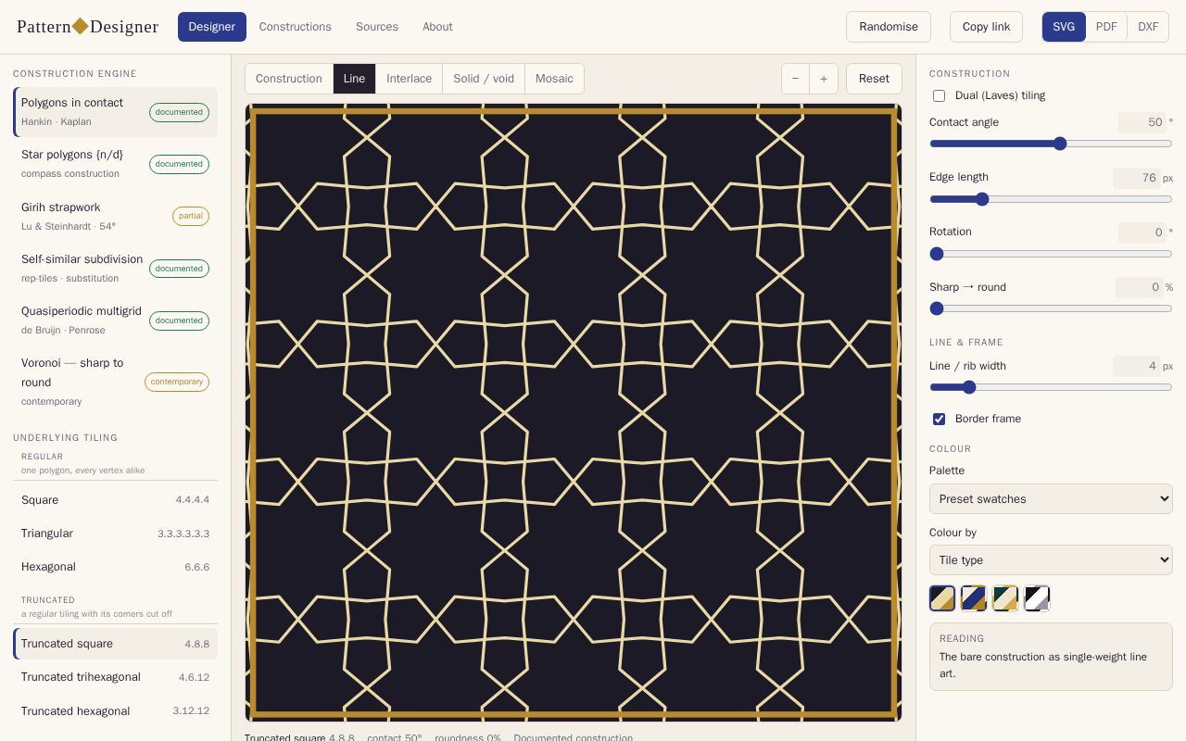Select the Line view tab
The image size is (1186, 741).
[x=354, y=79]
